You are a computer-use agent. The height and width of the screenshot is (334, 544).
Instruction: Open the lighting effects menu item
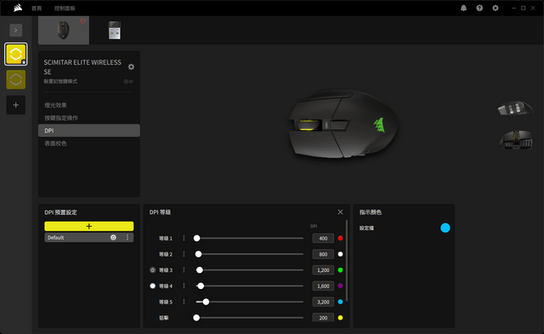tap(55, 105)
